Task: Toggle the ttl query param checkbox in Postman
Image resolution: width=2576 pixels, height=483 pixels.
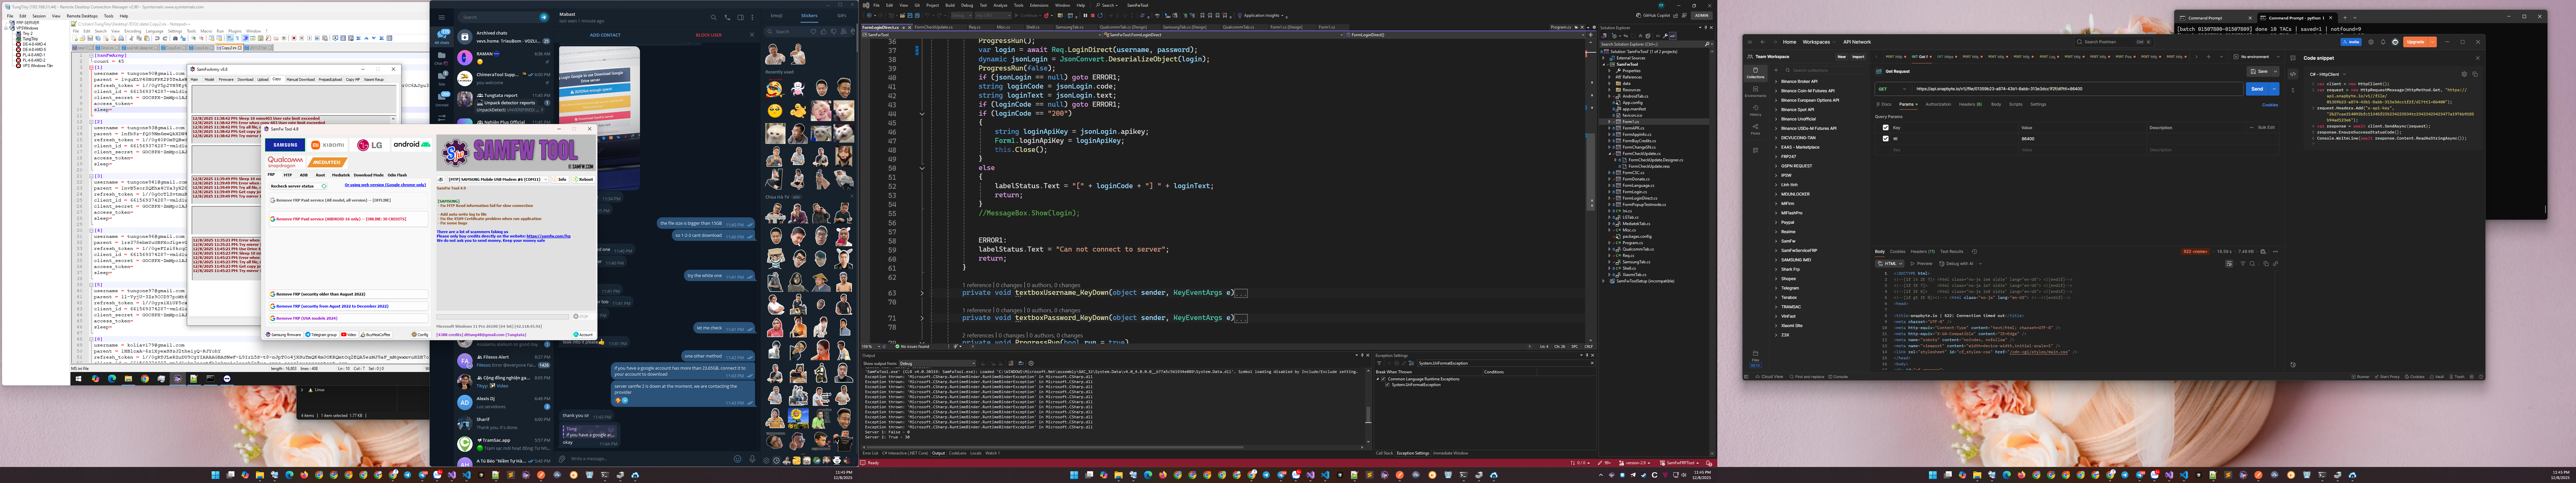Action: coord(1886,139)
